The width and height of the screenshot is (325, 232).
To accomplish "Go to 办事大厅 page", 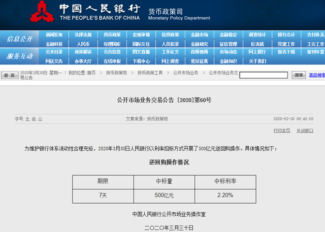I will tap(83, 61).
